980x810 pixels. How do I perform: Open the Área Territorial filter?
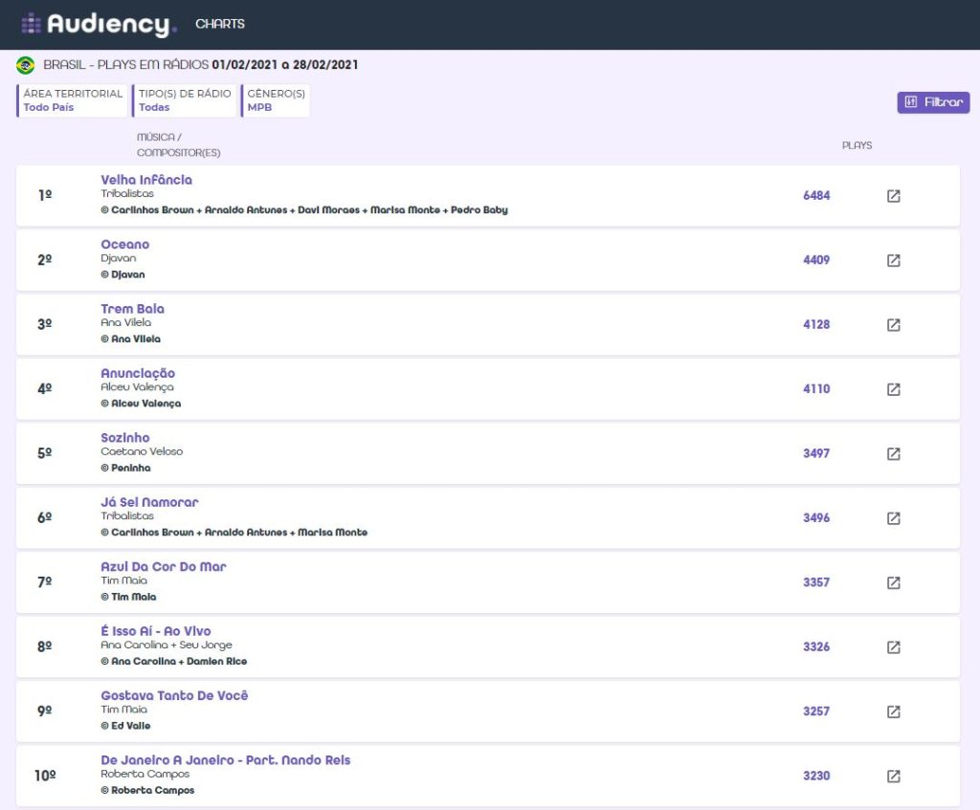coord(73,100)
